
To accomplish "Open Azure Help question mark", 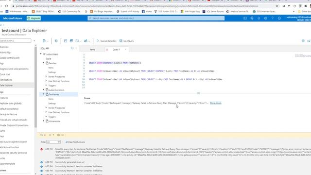I will (273, 18).
